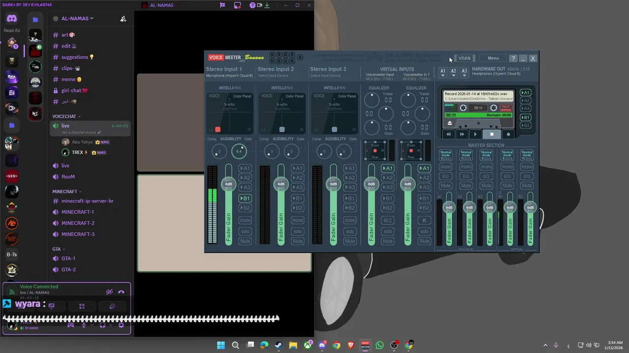Click the recording file name display

(x=479, y=96)
